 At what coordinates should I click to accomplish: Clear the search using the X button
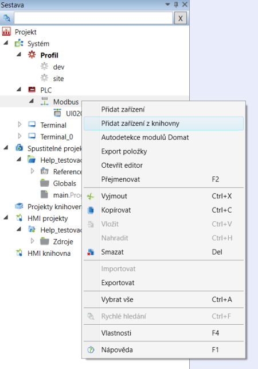(x=180, y=18)
